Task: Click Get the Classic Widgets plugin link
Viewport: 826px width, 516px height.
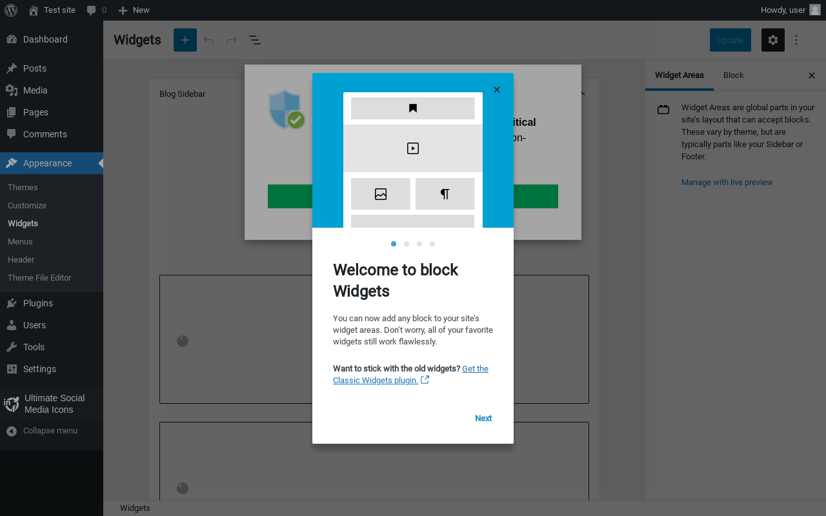Action: tap(411, 375)
